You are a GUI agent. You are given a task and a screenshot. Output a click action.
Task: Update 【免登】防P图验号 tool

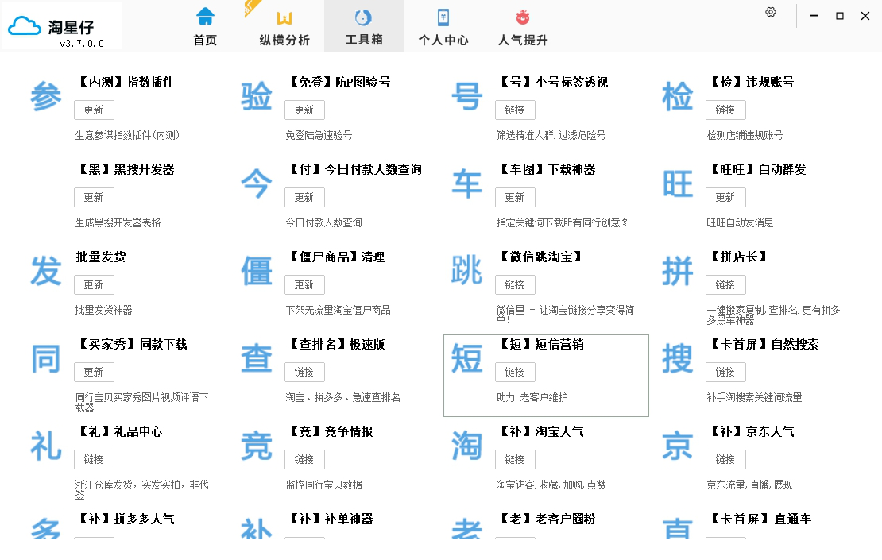click(x=304, y=110)
